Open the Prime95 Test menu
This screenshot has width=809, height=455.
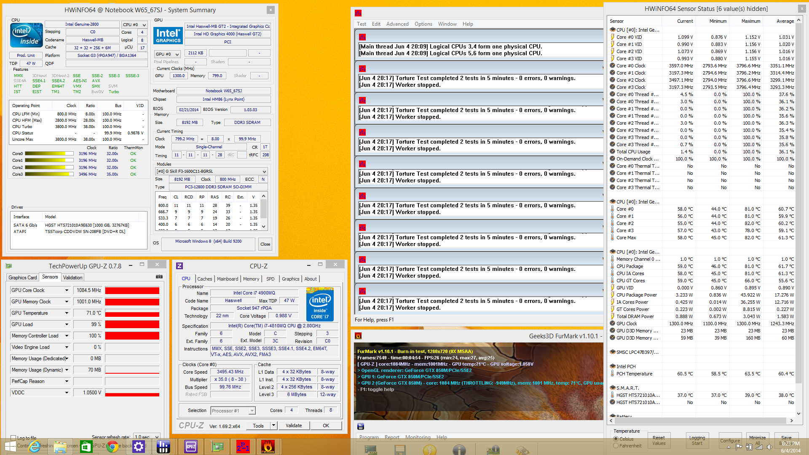(362, 24)
